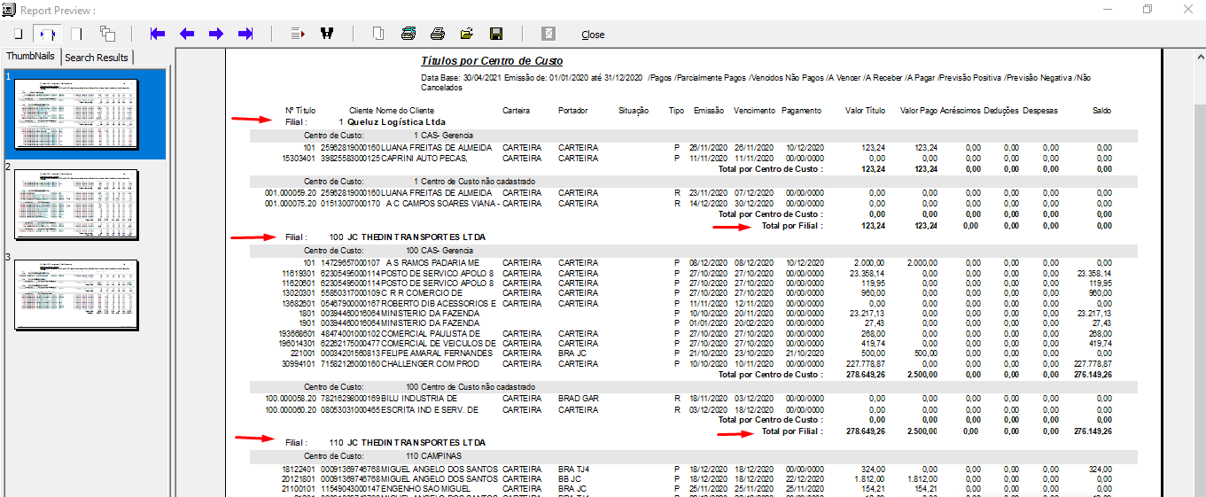
Task: Click the multi-page view icon
Action: point(107,34)
